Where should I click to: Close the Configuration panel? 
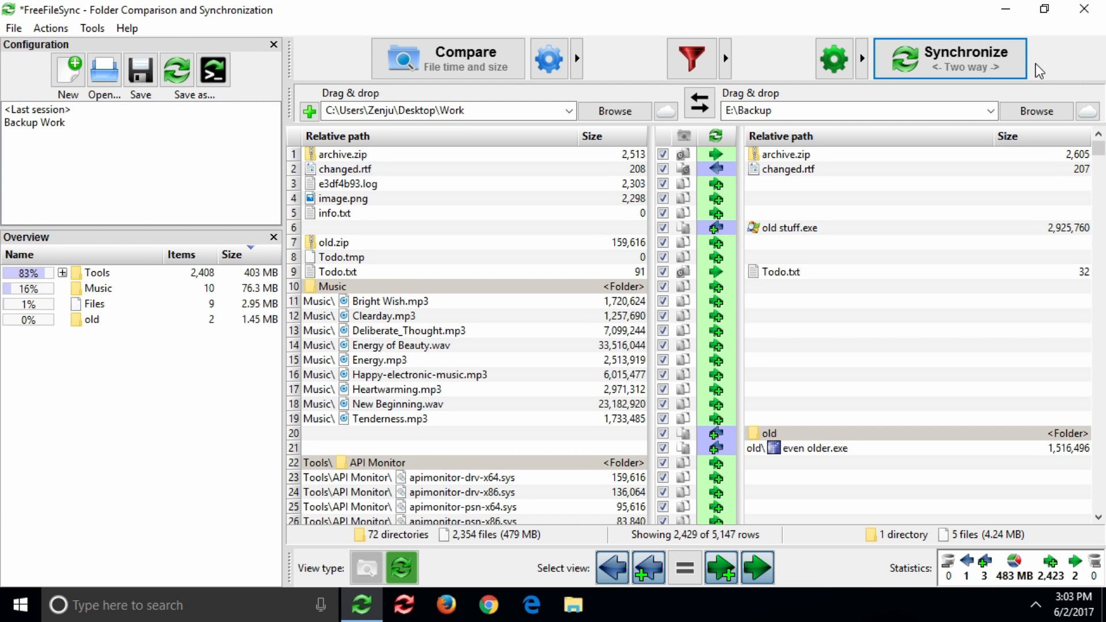(x=274, y=44)
